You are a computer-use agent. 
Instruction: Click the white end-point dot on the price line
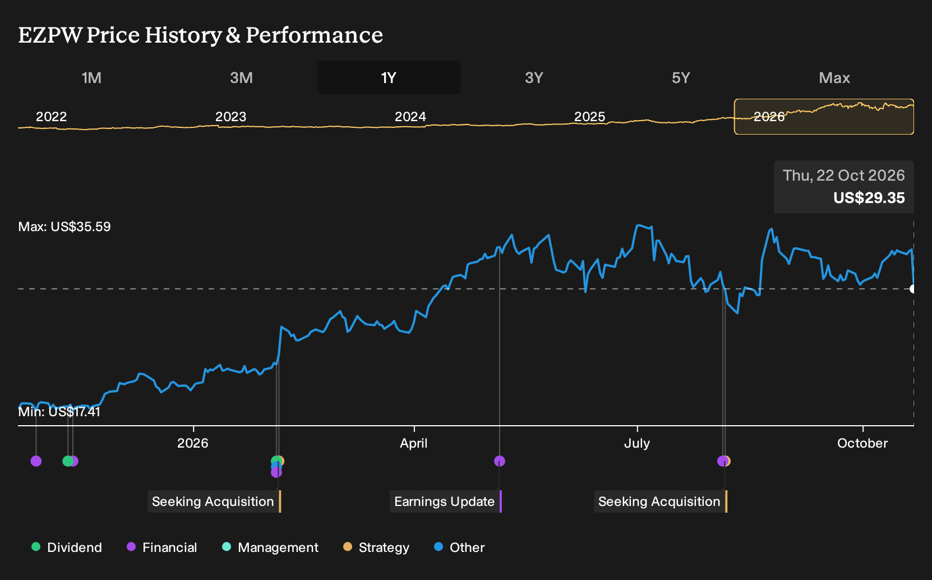[913, 289]
